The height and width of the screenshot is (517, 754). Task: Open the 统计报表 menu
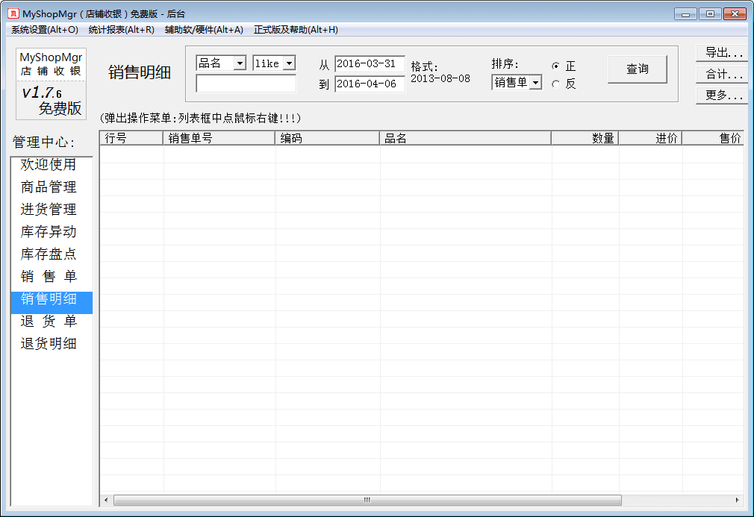click(x=121, y=30)
